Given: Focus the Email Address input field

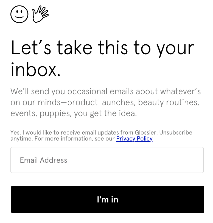Looking at the screenshot, I should (x=107, y=160).
